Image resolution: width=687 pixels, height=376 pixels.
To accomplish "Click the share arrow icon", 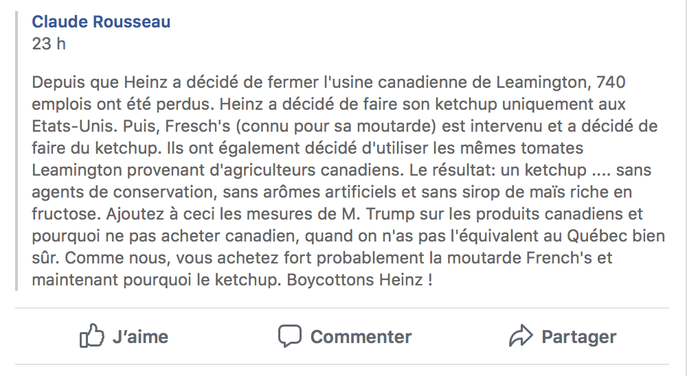I will coord(521,336).
